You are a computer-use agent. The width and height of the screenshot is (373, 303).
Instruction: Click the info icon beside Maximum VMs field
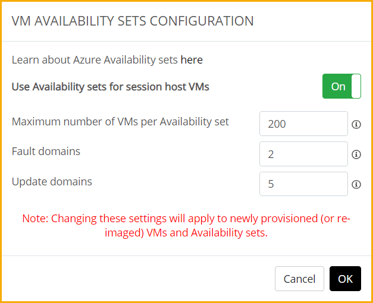pyautogui.click(x=356, y=124)
